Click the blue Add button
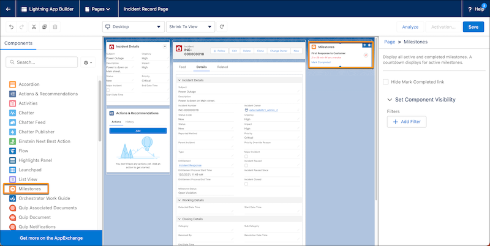 [x=138, y=131]
